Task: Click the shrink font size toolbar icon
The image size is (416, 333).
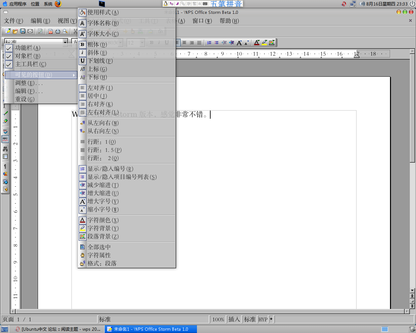Action: tap(246, 43)
